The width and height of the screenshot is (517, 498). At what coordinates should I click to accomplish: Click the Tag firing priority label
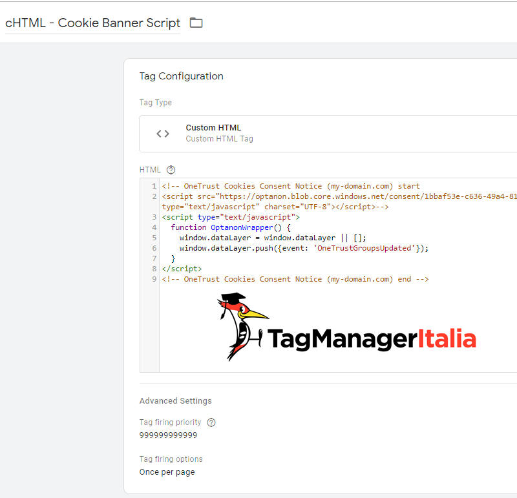pyautogui.click(x=170, y=422)
